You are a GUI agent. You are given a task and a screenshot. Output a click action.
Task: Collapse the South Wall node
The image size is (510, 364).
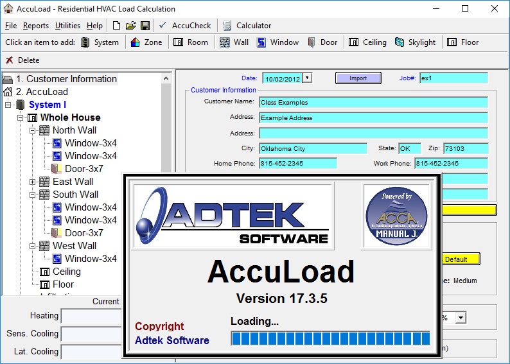tap(32, 195)
